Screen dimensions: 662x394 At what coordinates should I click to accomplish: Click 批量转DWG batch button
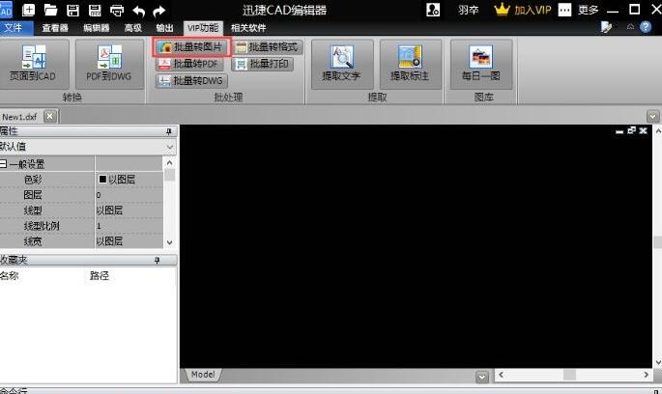pyautogui.click(x=191, y=80)
